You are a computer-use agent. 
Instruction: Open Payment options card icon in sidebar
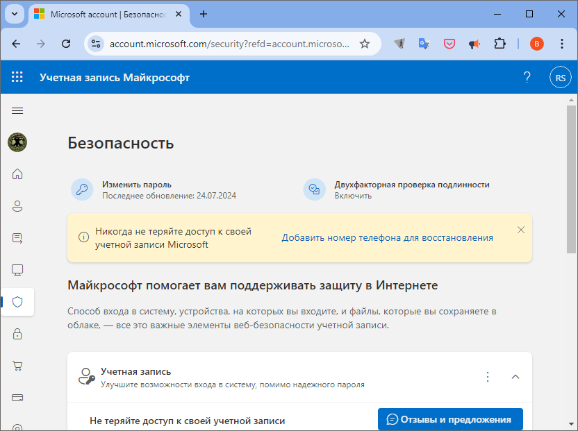pos(17,398)
